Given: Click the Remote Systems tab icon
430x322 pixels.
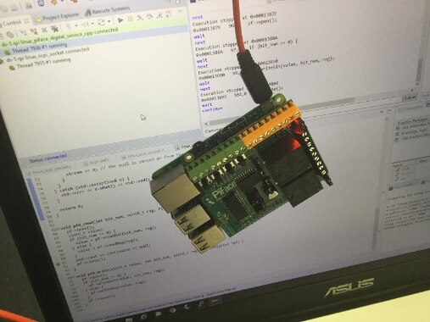Looking at the screenshot, I should [x=88, y=12].
